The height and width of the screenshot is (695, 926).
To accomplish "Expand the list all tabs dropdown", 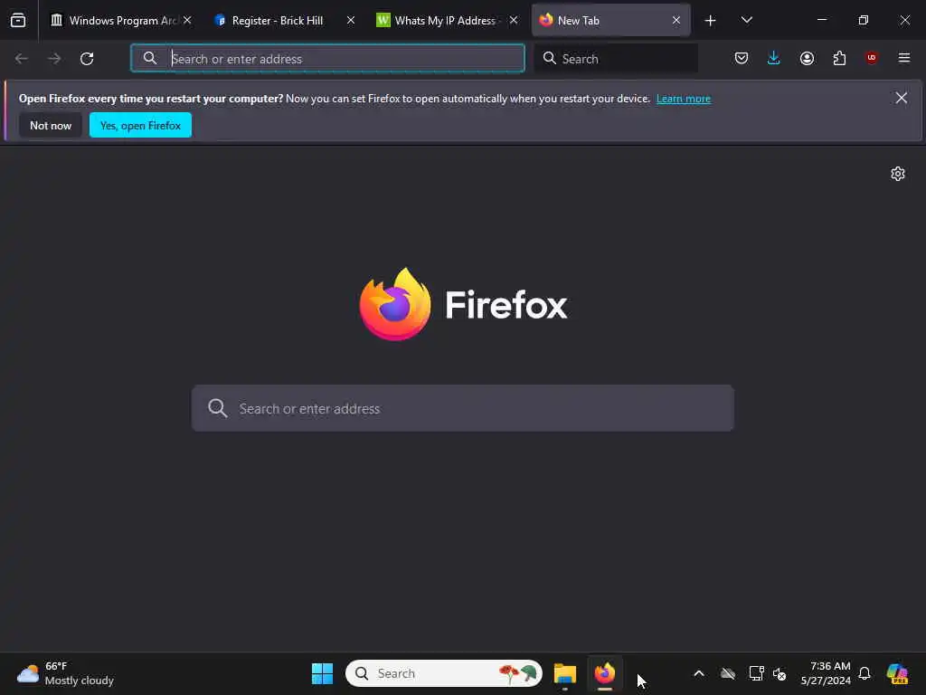I will point(746,21).
